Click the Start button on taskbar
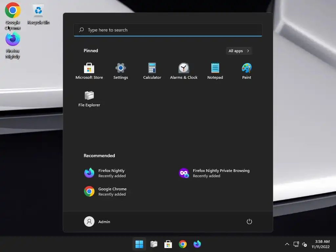 point(139,244)
